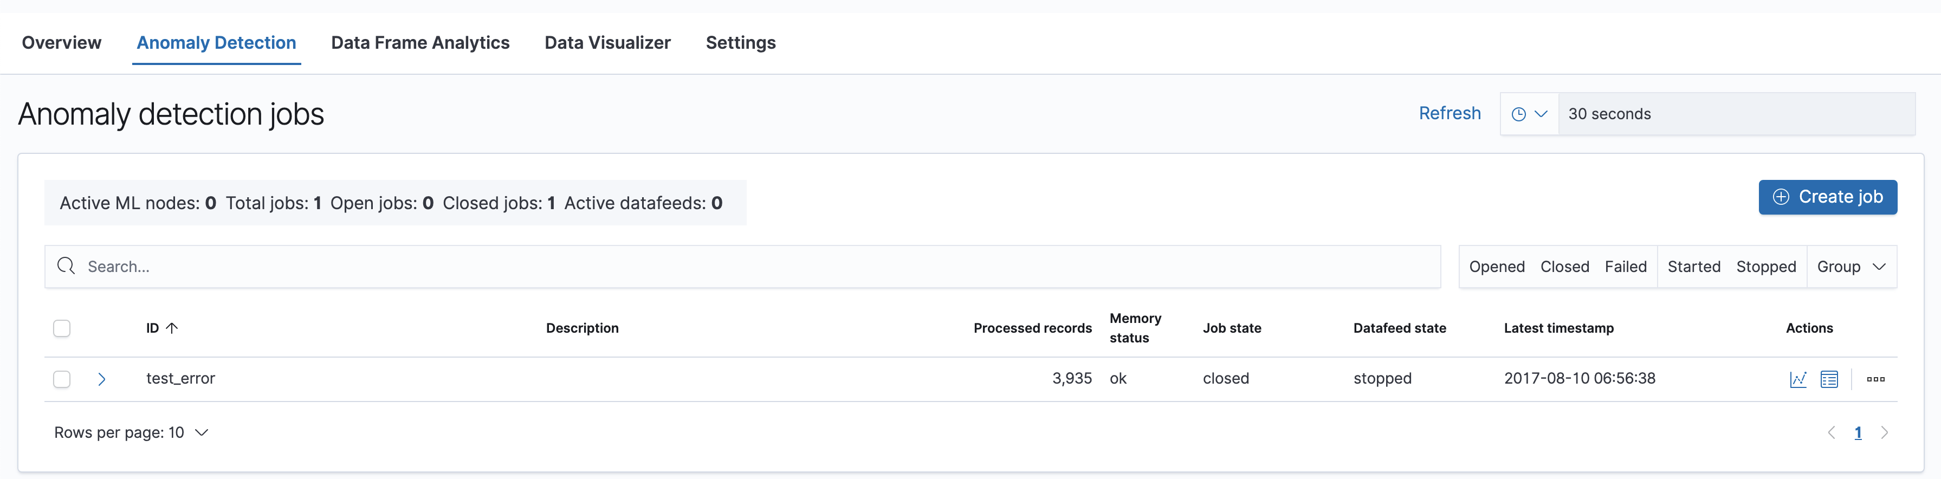Click the ID sort arrow icon
This screenshot has height=479, width=1941.
pos(172,328)
